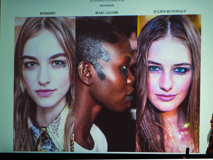Click the Burberry model photo
This screenshot has width=213, height=160.
pyautogui.click(x=44, y=84)
